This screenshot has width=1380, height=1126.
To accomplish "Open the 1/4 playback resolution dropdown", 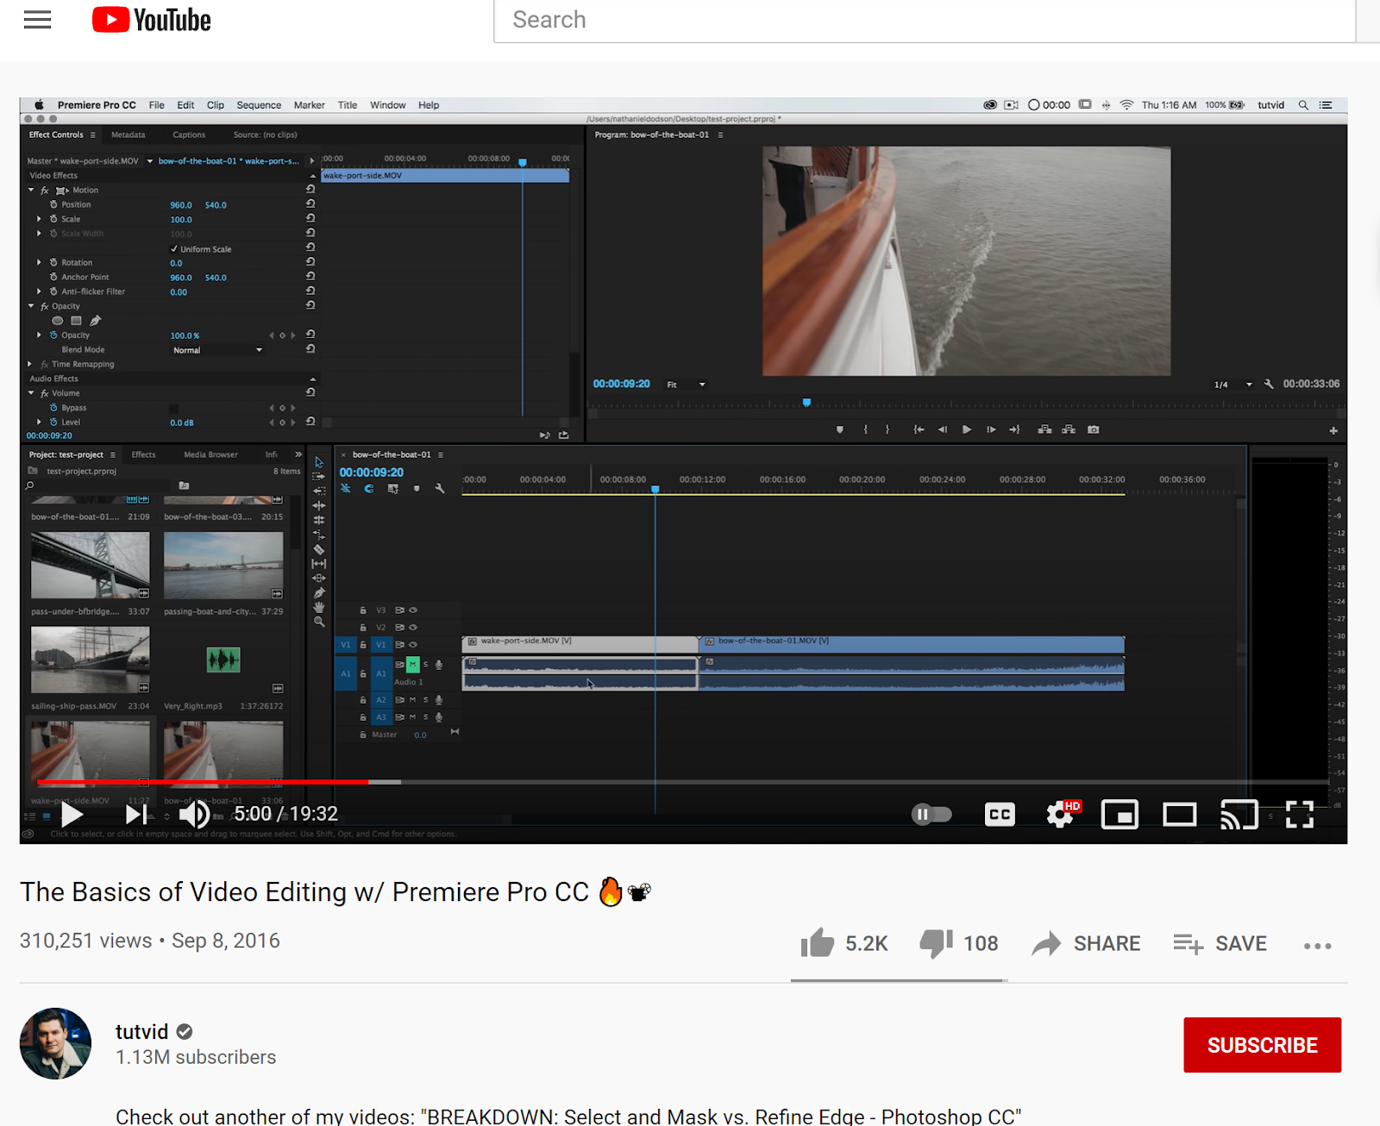I will (1233, 385).
